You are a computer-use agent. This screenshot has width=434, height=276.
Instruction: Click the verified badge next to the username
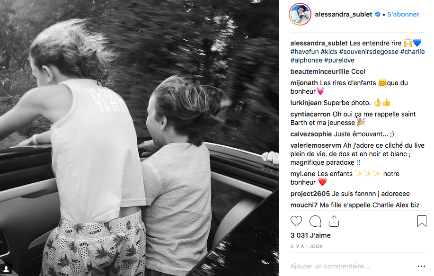[378, 14]
